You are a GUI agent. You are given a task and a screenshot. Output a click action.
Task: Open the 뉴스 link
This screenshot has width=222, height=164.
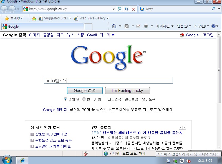[70, 35]
